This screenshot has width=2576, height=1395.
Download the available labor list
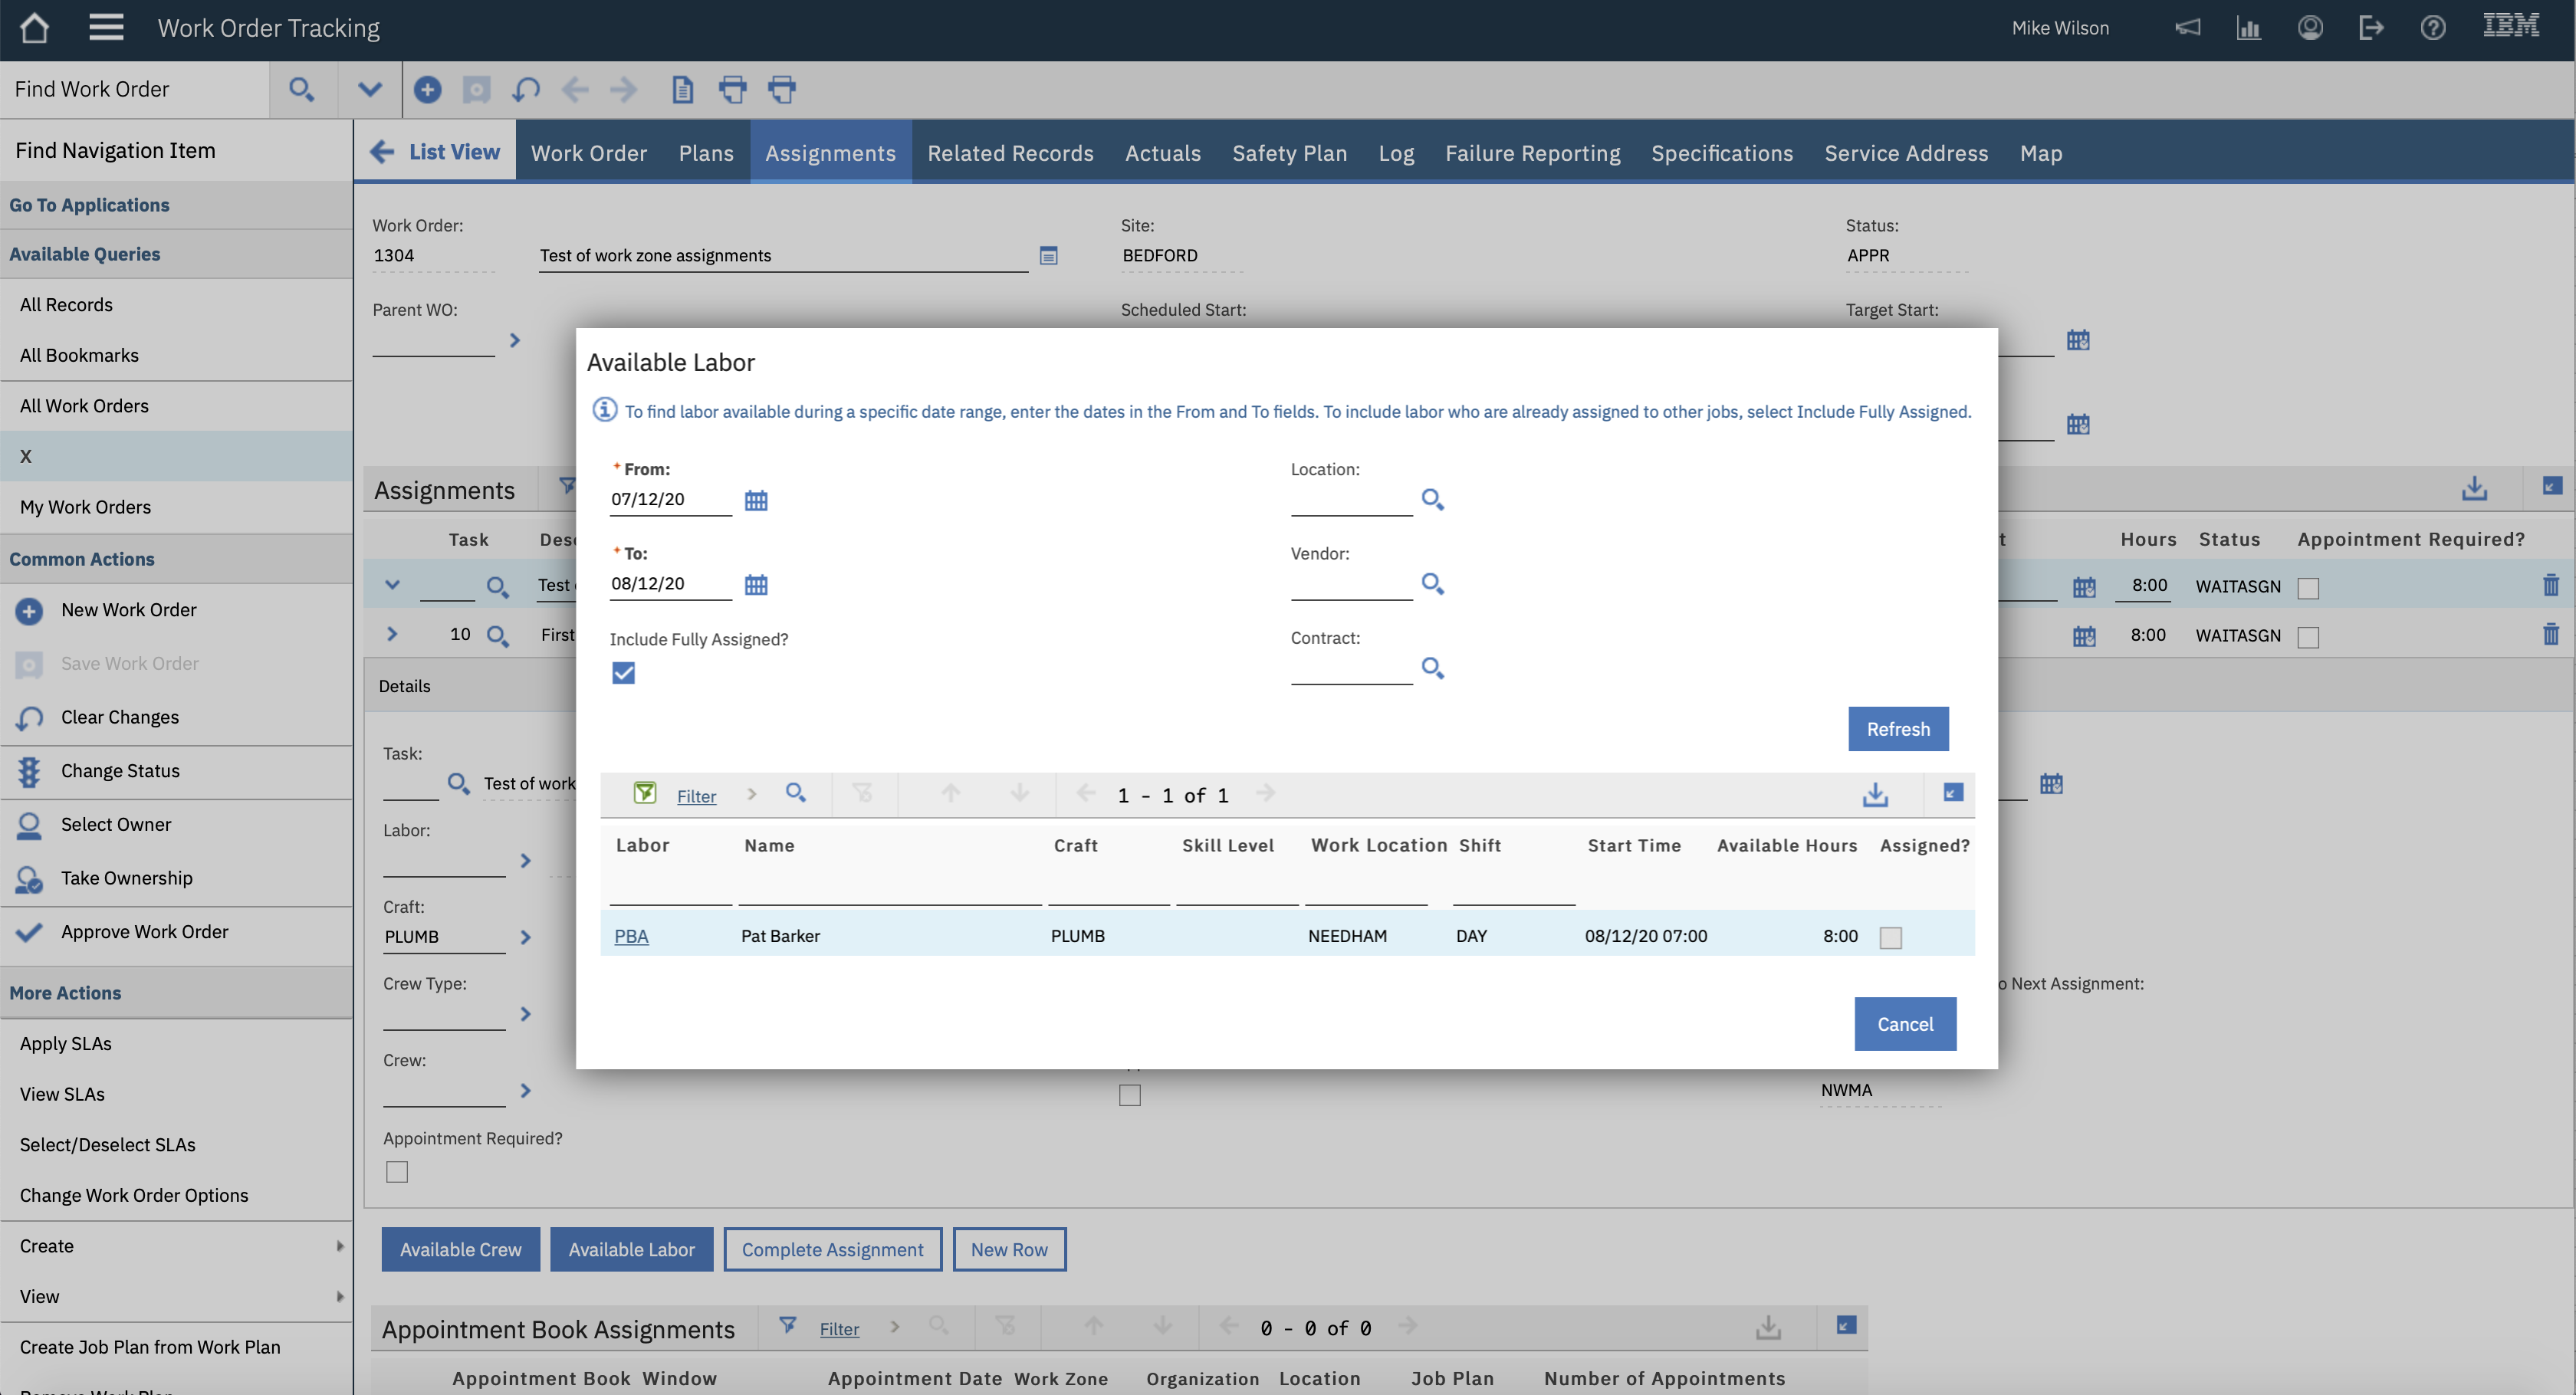click(x=1875, y=794)
